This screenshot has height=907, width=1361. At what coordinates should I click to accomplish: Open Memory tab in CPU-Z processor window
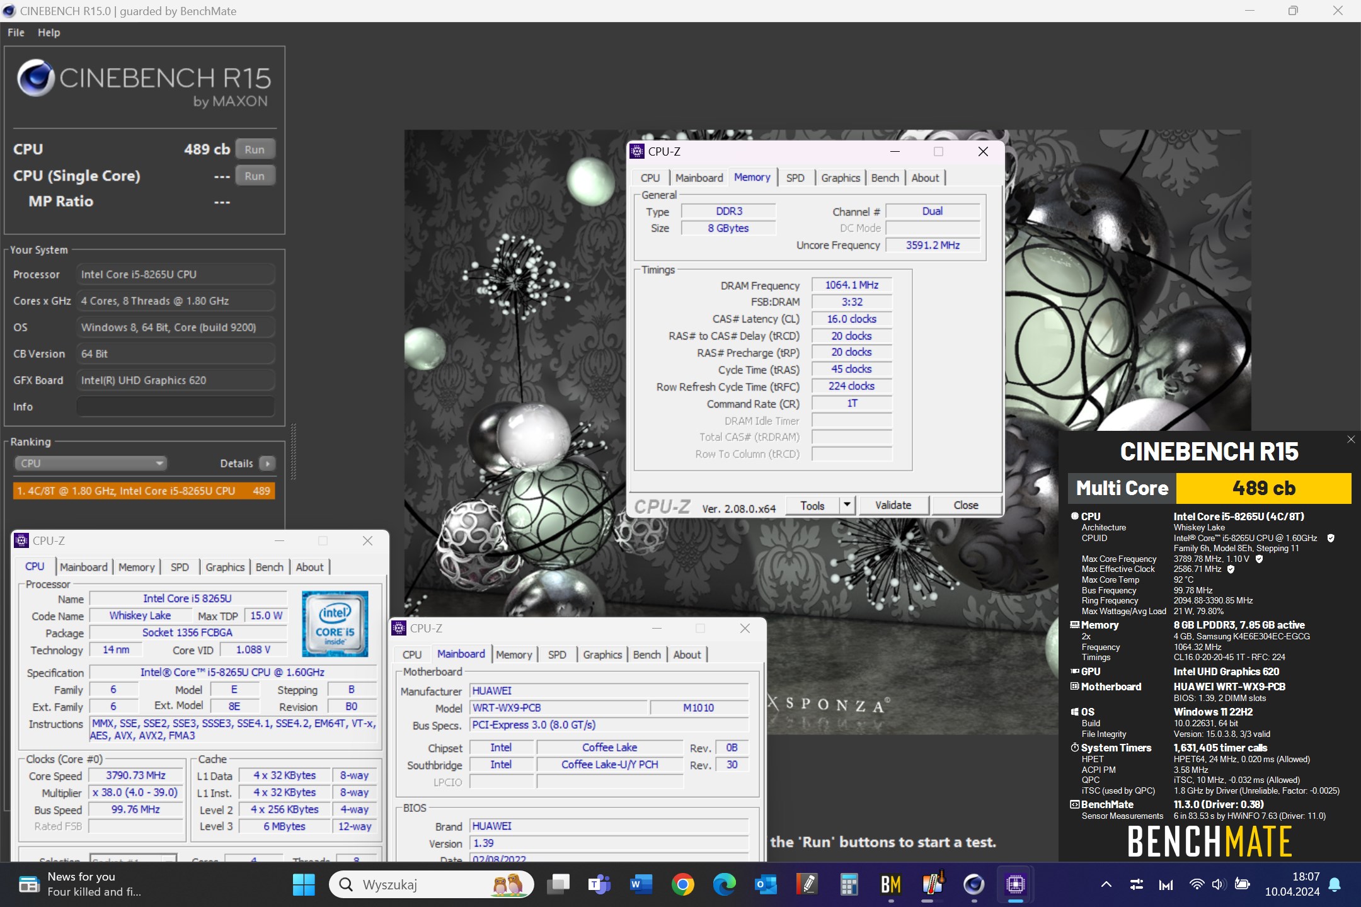136,568
